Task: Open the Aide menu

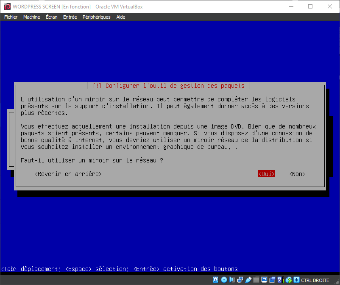Action: pyautogui.click(x=121, y=17)
